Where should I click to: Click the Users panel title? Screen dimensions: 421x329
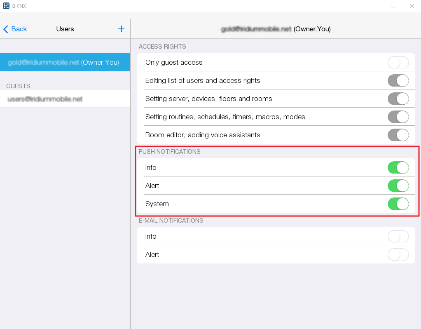click(65, 29)
